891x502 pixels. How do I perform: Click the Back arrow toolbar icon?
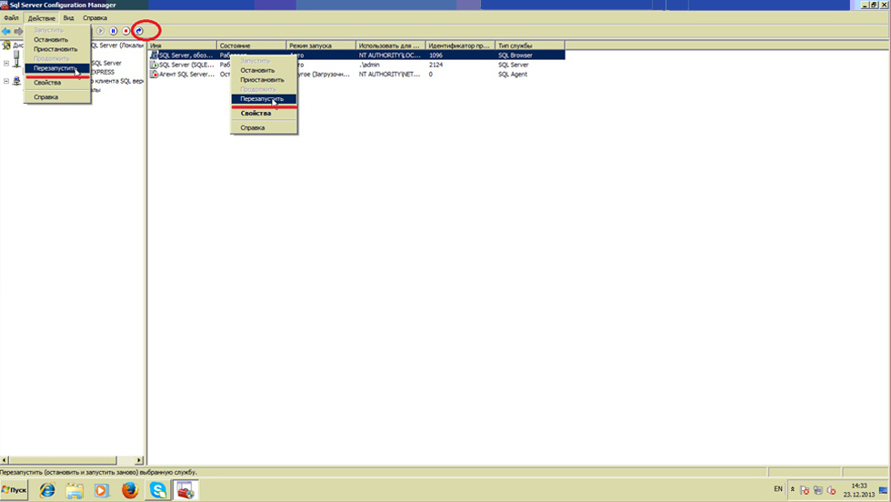click(x=6, y=31)
